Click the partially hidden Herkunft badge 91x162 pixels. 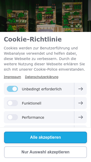[46, 31]
